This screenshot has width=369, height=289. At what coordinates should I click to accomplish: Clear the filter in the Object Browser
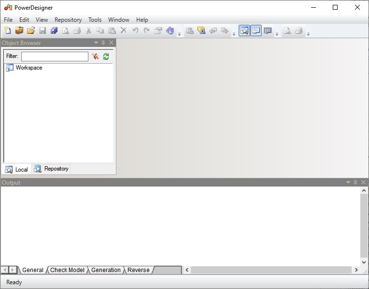[x=95, y=57]
